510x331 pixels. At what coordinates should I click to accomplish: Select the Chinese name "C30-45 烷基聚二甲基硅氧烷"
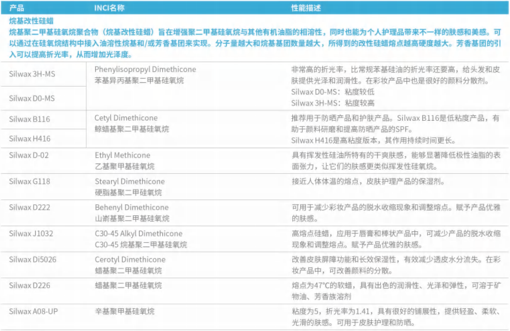click(x=141, y=244)
